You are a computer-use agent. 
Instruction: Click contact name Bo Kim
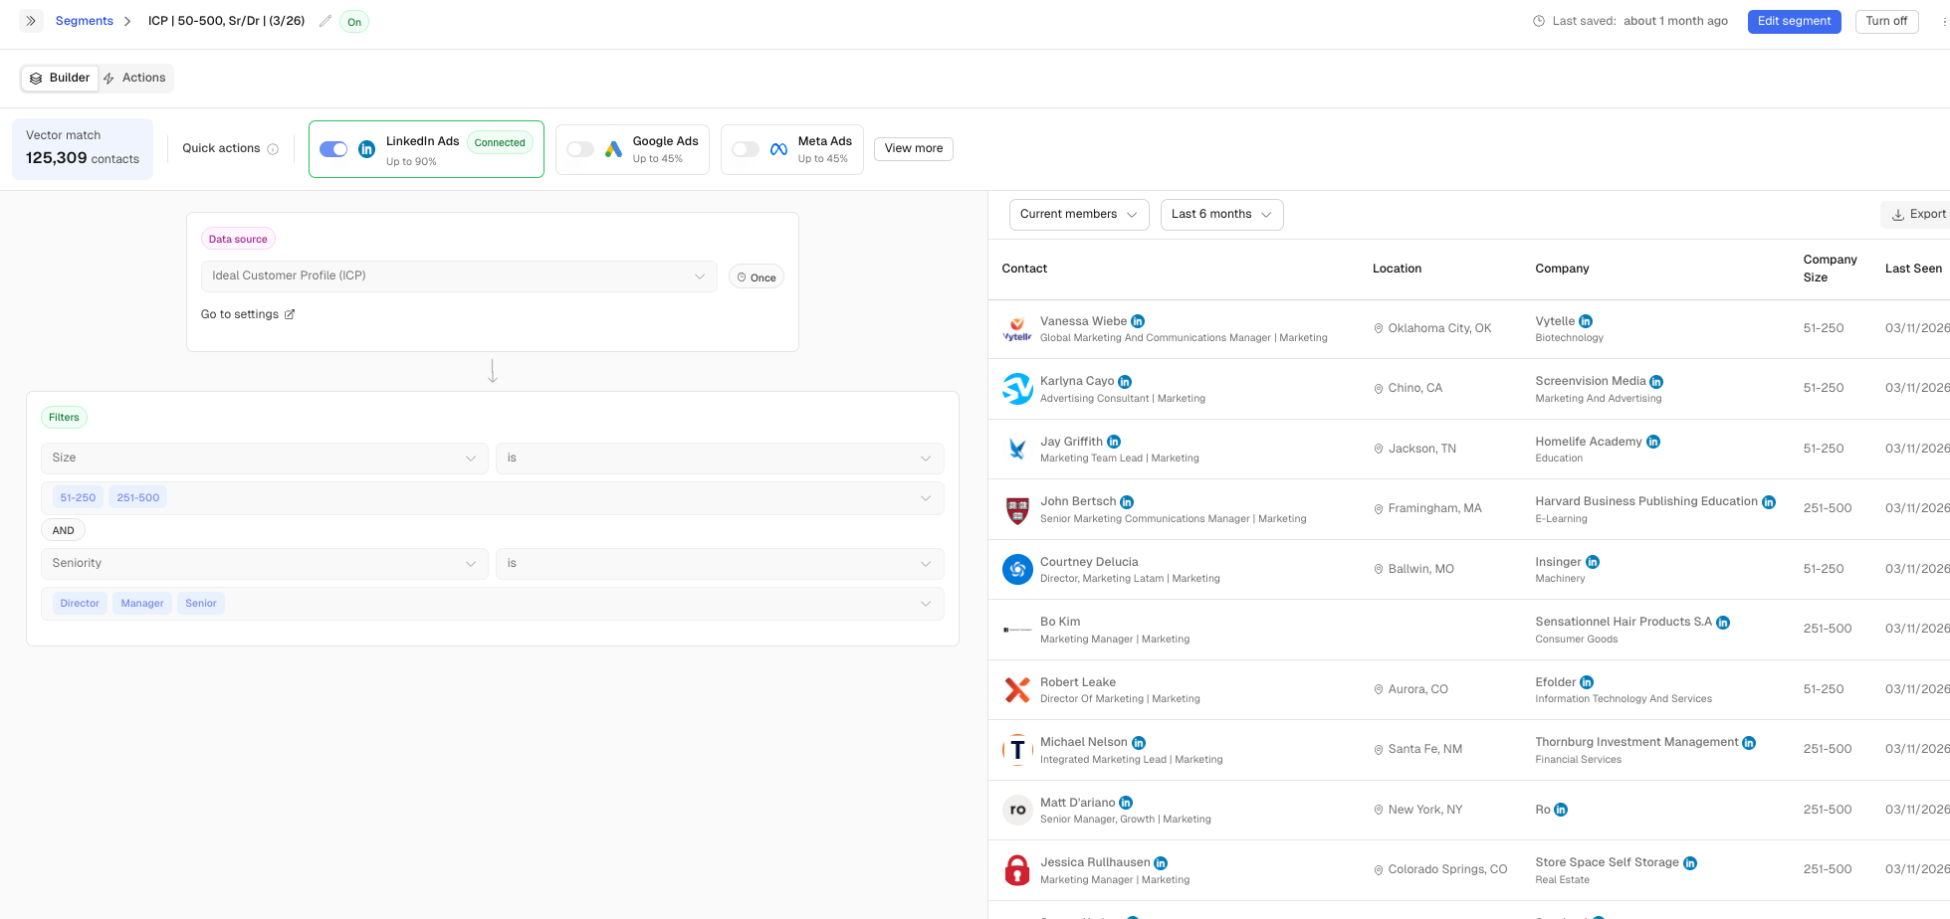coord(1060,623)
